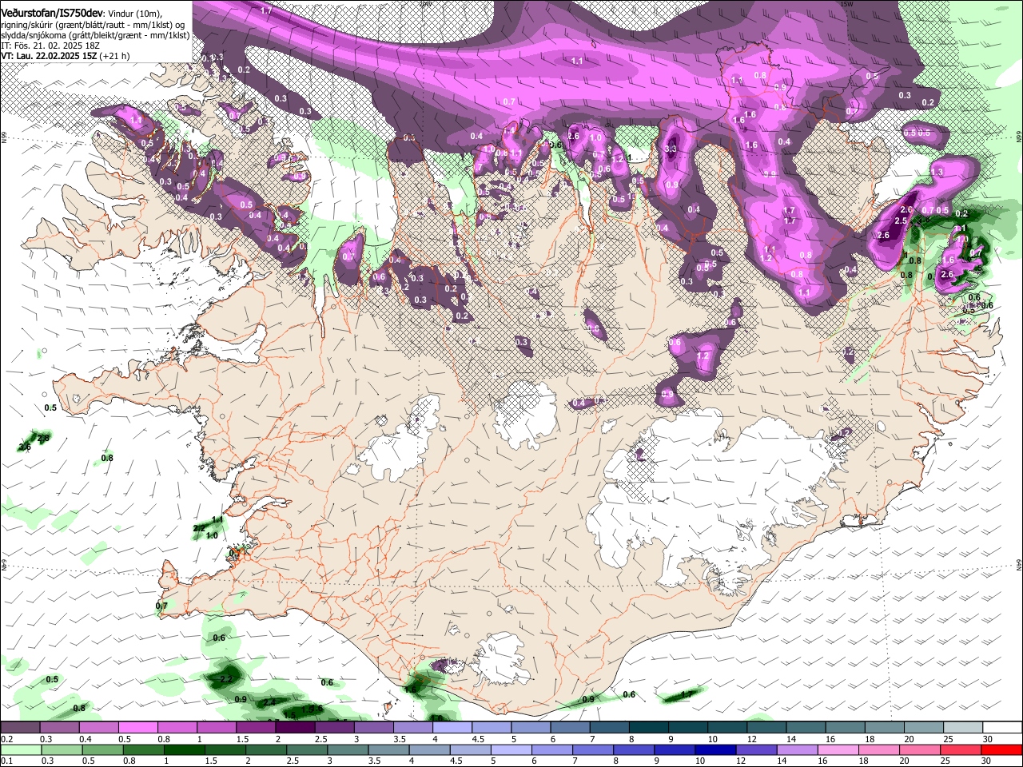Click the 0.2 label on the snow scale
Viewport: 1023px width, 767px height.
click(6, 739)
